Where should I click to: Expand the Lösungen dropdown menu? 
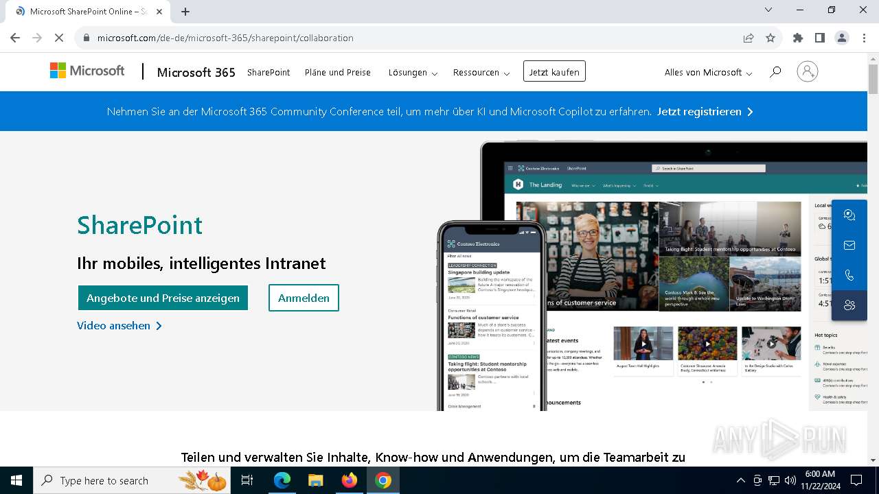(413, 72)
